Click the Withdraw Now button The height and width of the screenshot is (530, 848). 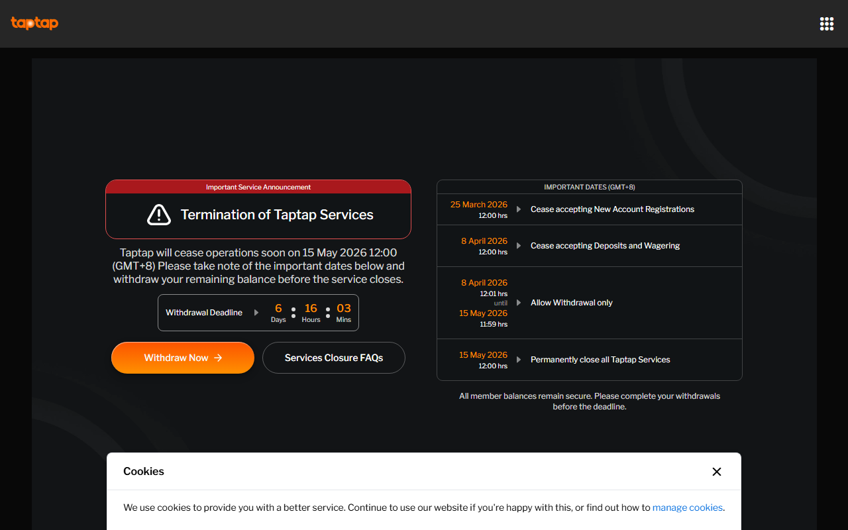(x=183, y=358)
